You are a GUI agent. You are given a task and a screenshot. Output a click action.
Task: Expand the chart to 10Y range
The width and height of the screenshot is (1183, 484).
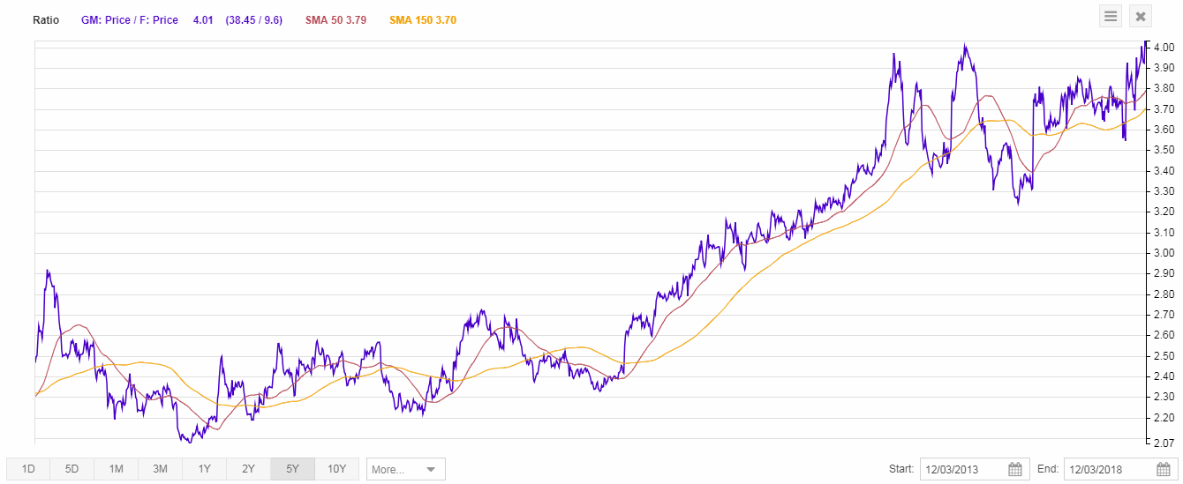click(x=337, y=469)
